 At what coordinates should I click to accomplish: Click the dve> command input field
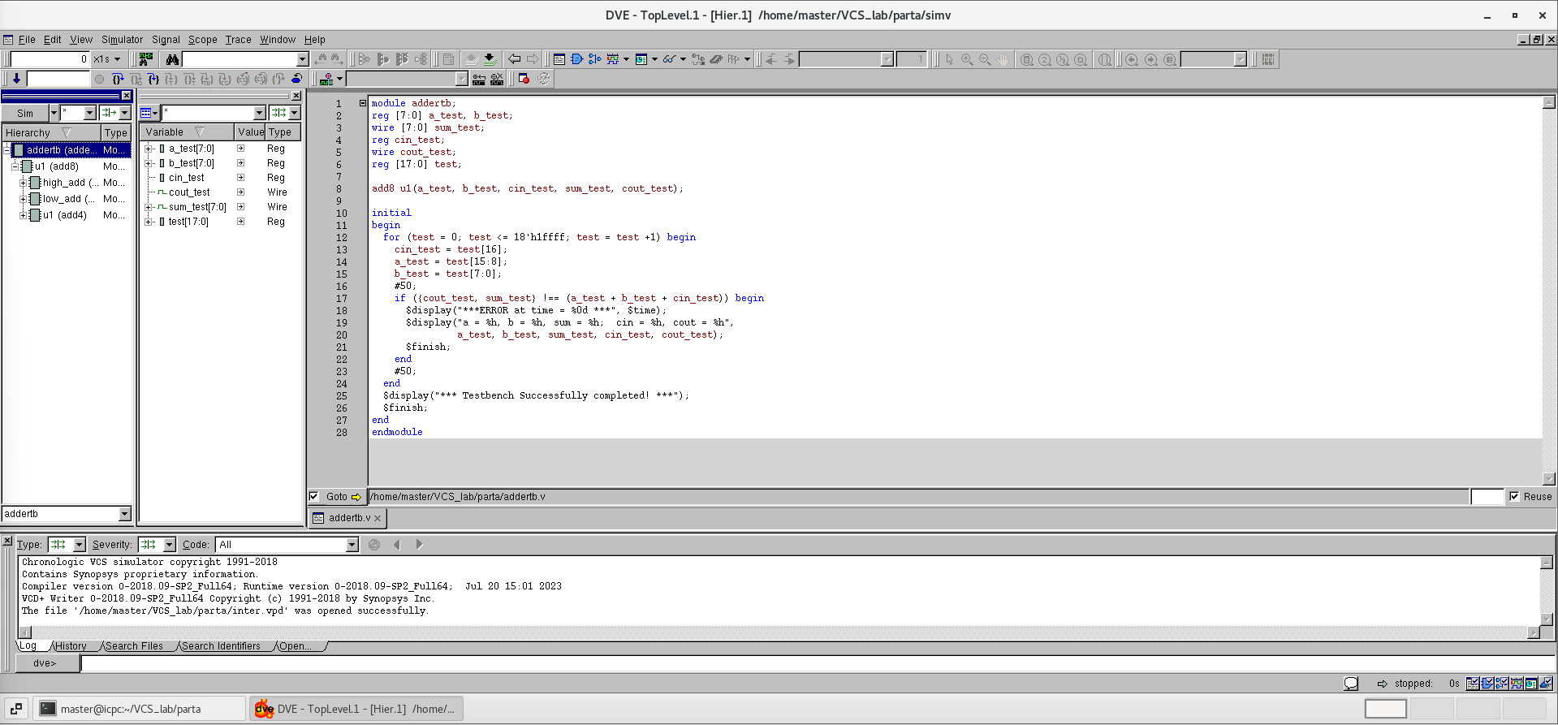pos(816,663)
